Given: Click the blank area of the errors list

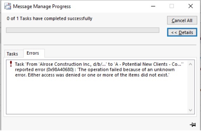Looking at the screenshot, I should click(x=97, y=96).
